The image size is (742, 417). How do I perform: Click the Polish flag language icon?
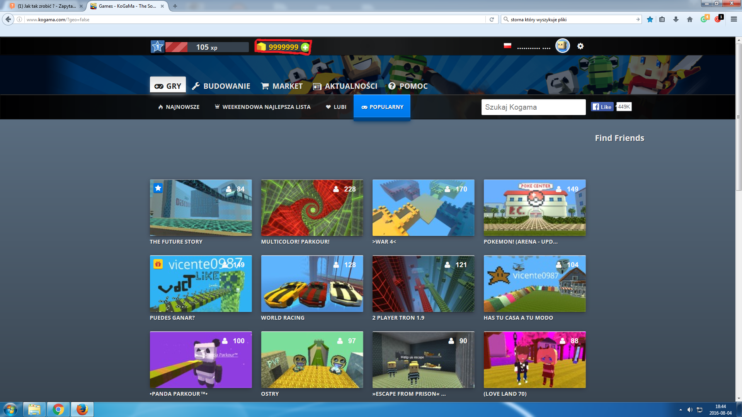pyautogui.click(x=507, y=46)
